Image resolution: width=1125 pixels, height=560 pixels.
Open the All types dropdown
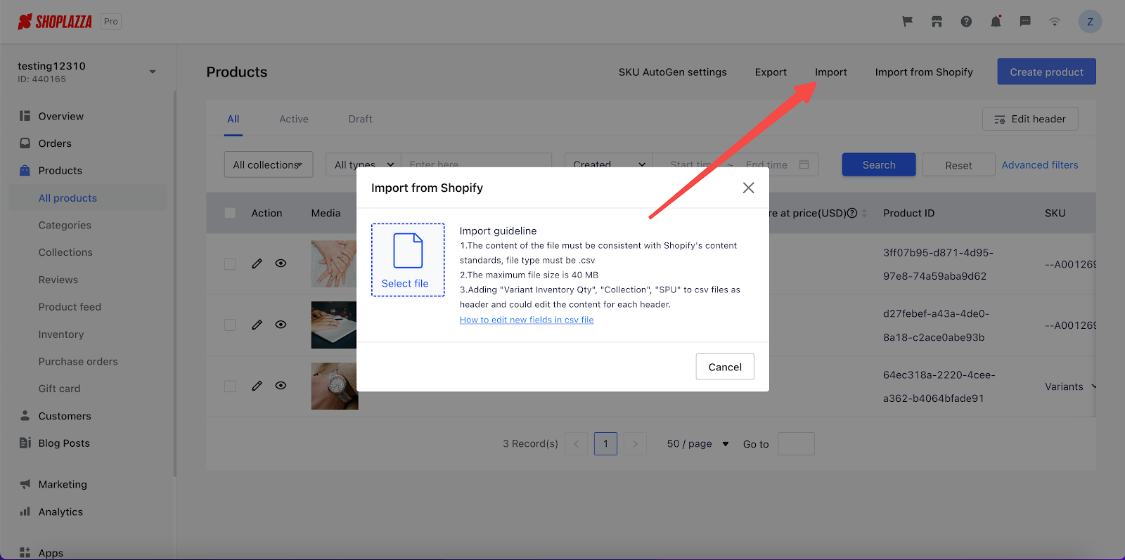pos(363,164)
